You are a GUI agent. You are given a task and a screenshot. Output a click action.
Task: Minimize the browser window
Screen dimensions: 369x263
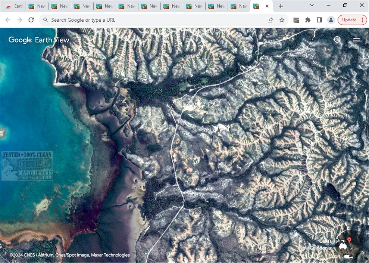click(329, 5)
